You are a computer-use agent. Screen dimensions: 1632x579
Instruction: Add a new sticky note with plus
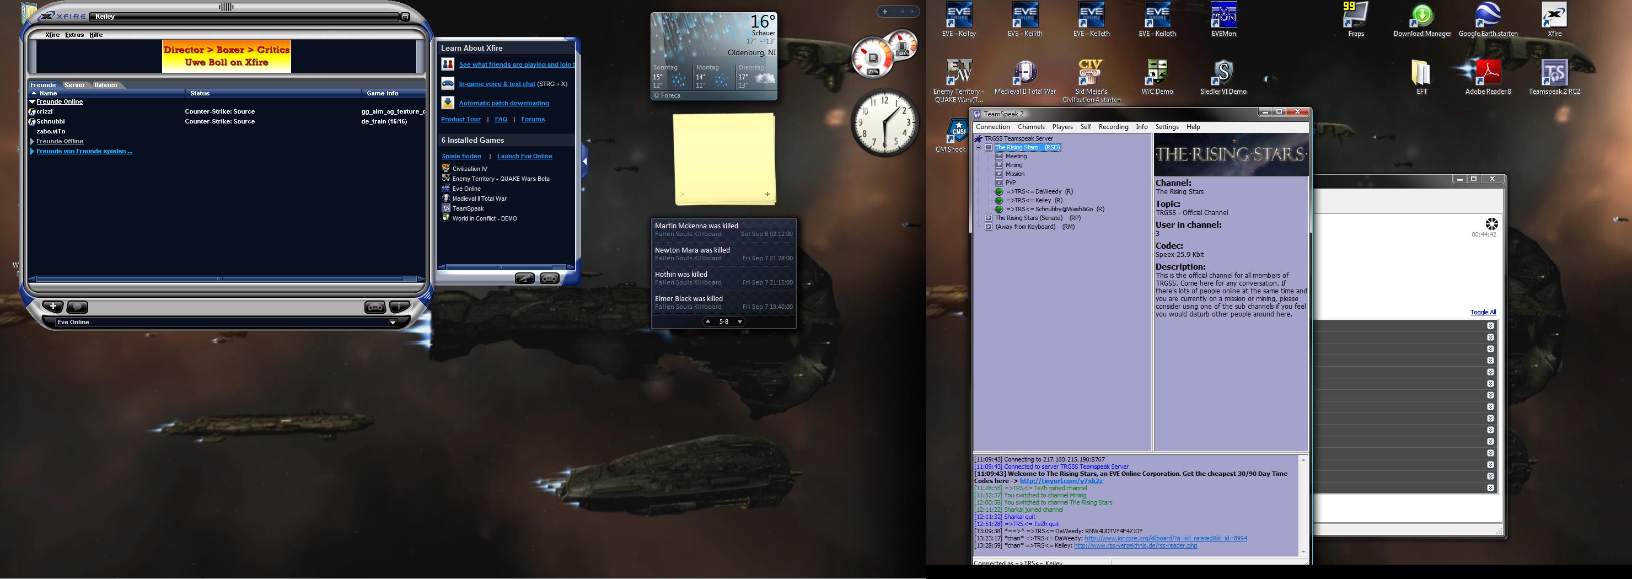click(x=767, y=195)
